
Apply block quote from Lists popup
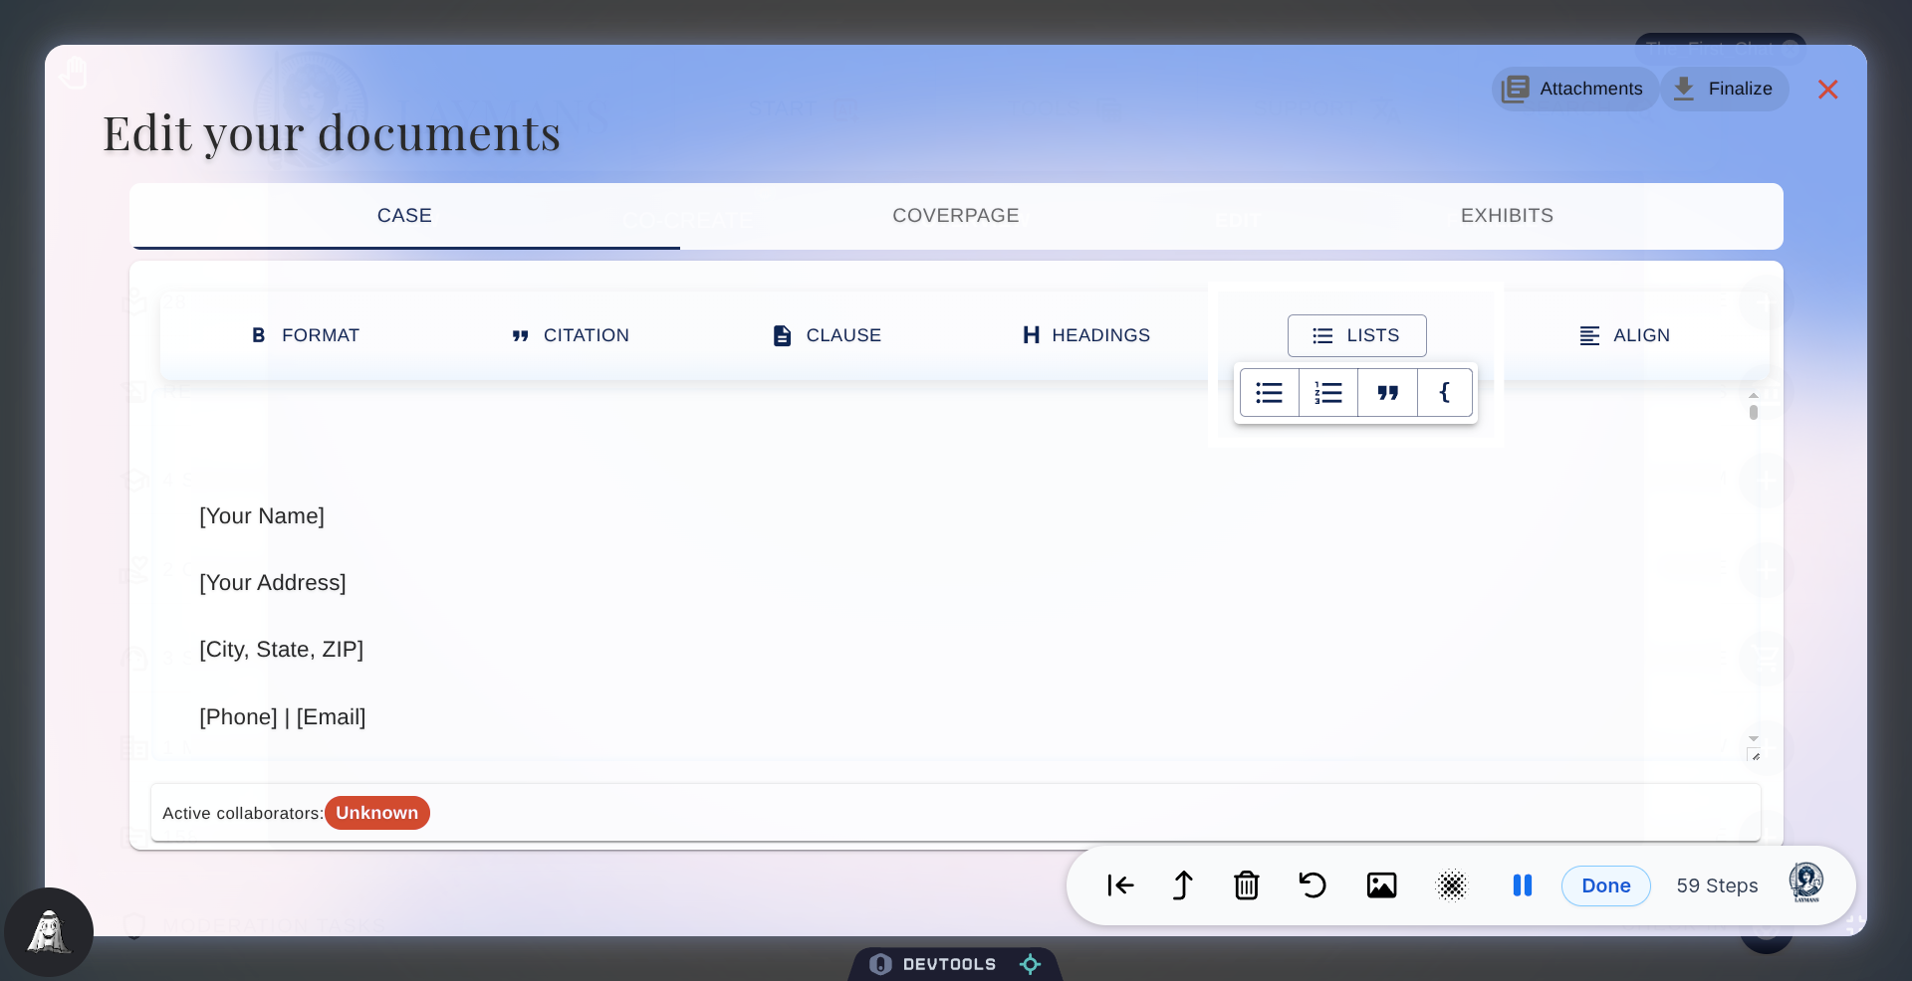coord(1387,393)
